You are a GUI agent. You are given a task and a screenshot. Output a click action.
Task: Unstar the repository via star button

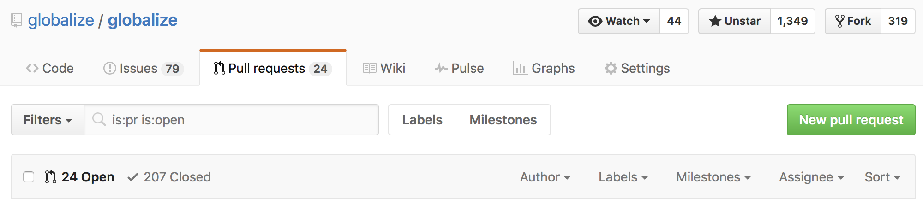735,21
